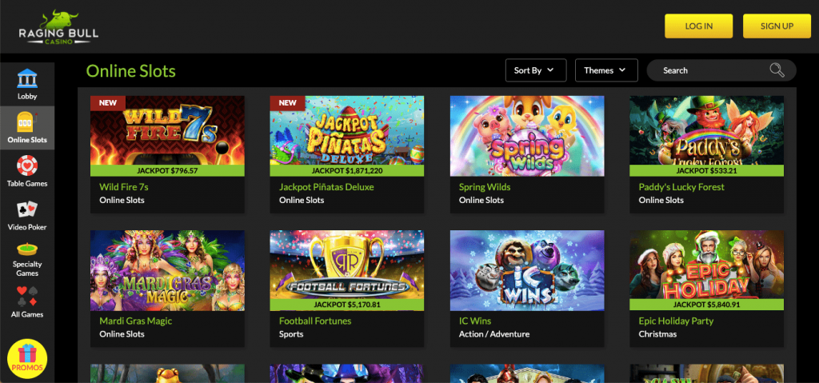
Task: Click the Online Slots sidebar label
Action: pyautogui.click(x=27, y=140)
